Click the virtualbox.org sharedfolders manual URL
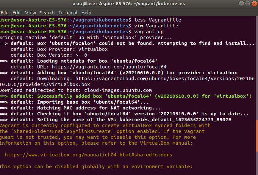The image size is (258, 175). pos(89,155)
